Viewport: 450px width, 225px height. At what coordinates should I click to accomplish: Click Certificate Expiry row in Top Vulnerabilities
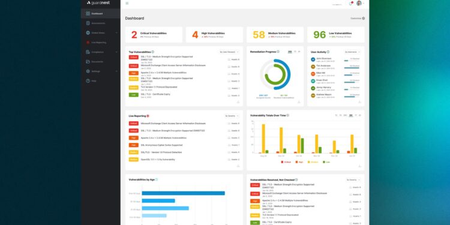pos(184,95)
